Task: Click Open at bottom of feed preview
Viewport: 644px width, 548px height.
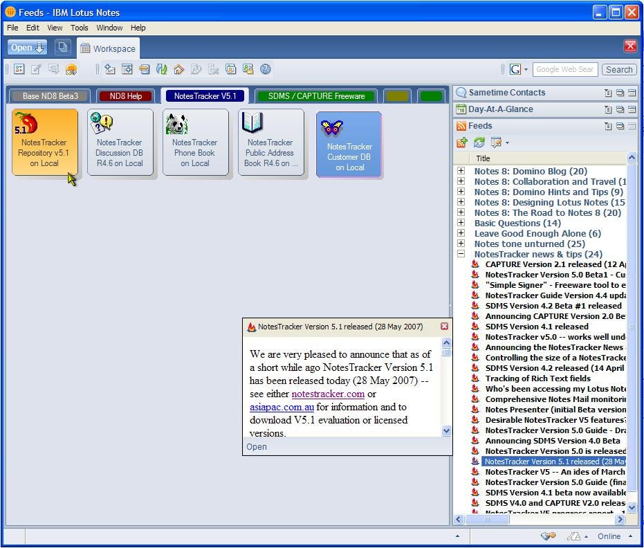Action: point(256,446)
